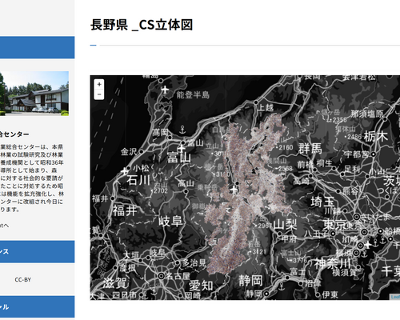
Task: Click the airplane icon beside 富山 city
Action: click(x=182, y=148)
